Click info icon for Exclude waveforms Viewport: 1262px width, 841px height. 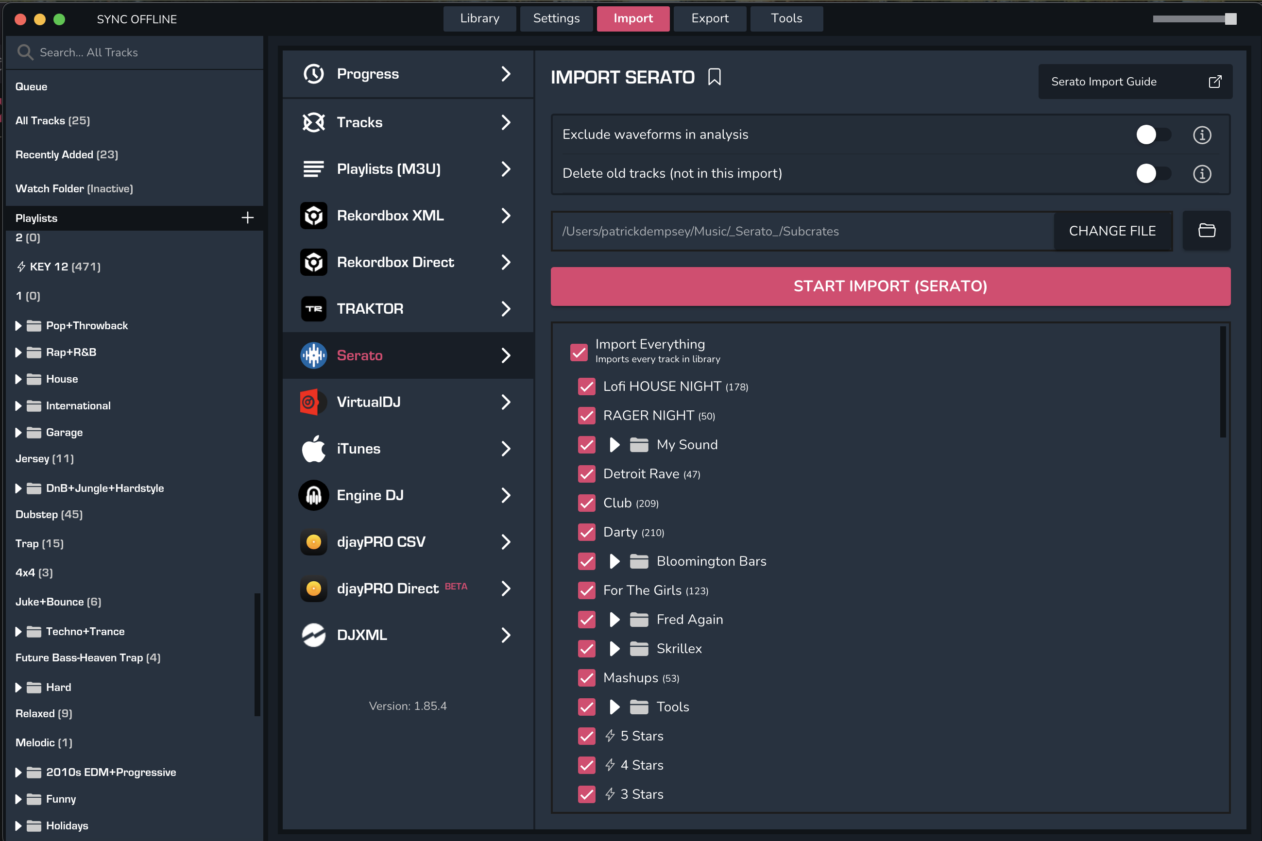(1201, 135)
